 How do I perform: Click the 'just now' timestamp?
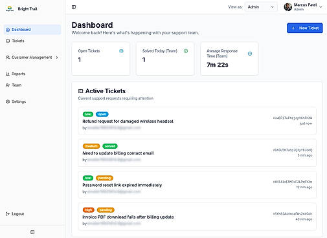coord(306,124)
